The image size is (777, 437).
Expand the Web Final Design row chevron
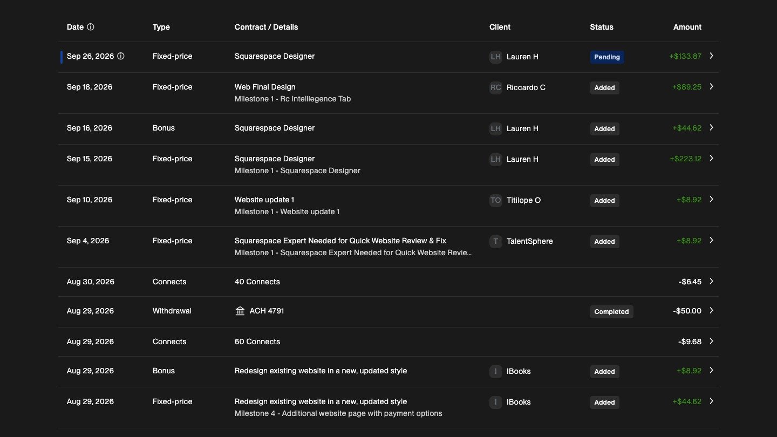pos(711,86)
